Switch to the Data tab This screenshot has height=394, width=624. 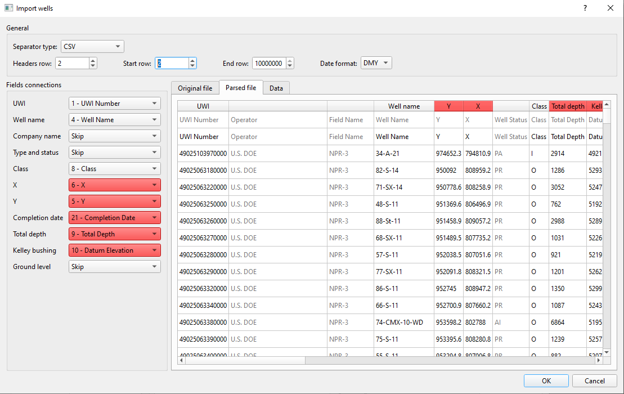[x=276, y=88]
